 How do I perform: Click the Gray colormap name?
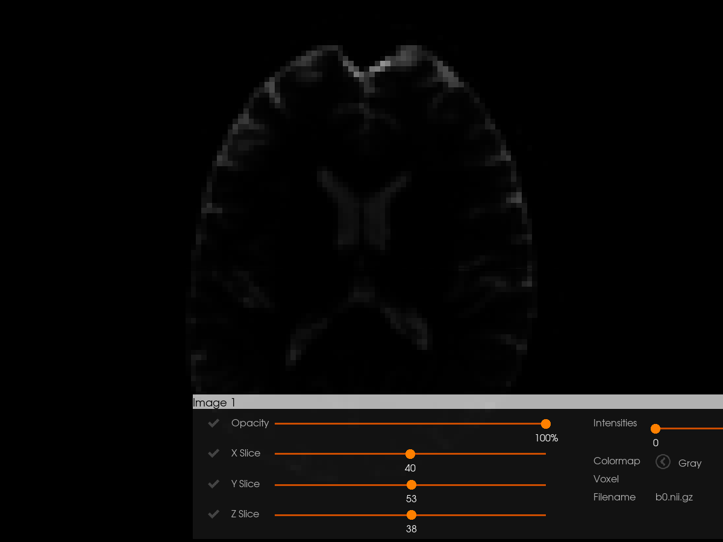[x=690, y=463]
